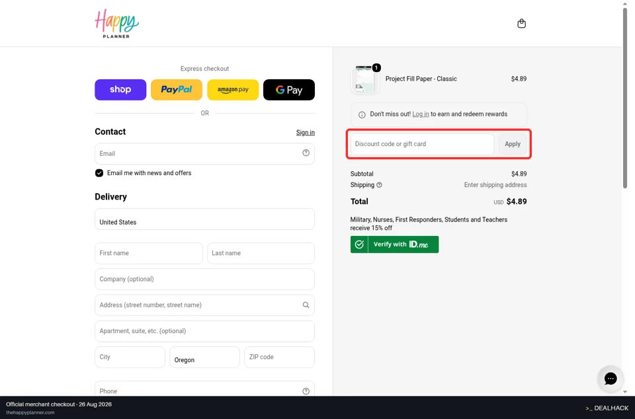This screenshot has width=635, height=419.
Task: Open the Oregon state dropdown
Action: (x=204, y=357)
